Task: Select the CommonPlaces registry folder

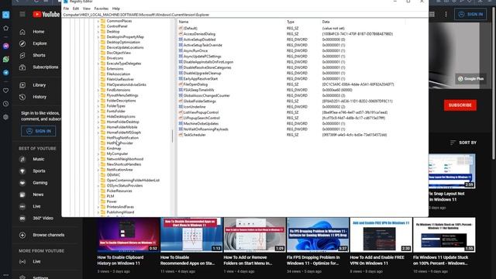Action: pos(119,21)
